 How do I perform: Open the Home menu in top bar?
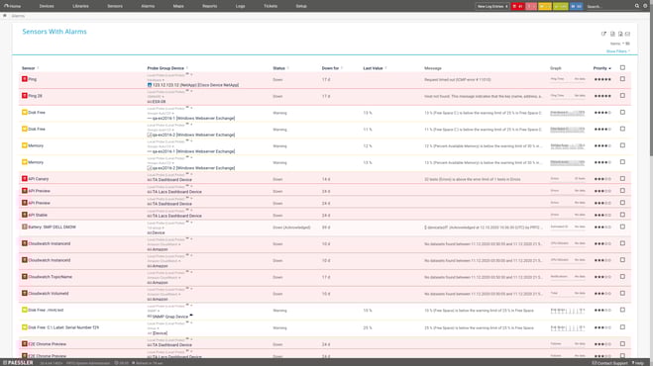pyautogui.click(x=12, y=6)
